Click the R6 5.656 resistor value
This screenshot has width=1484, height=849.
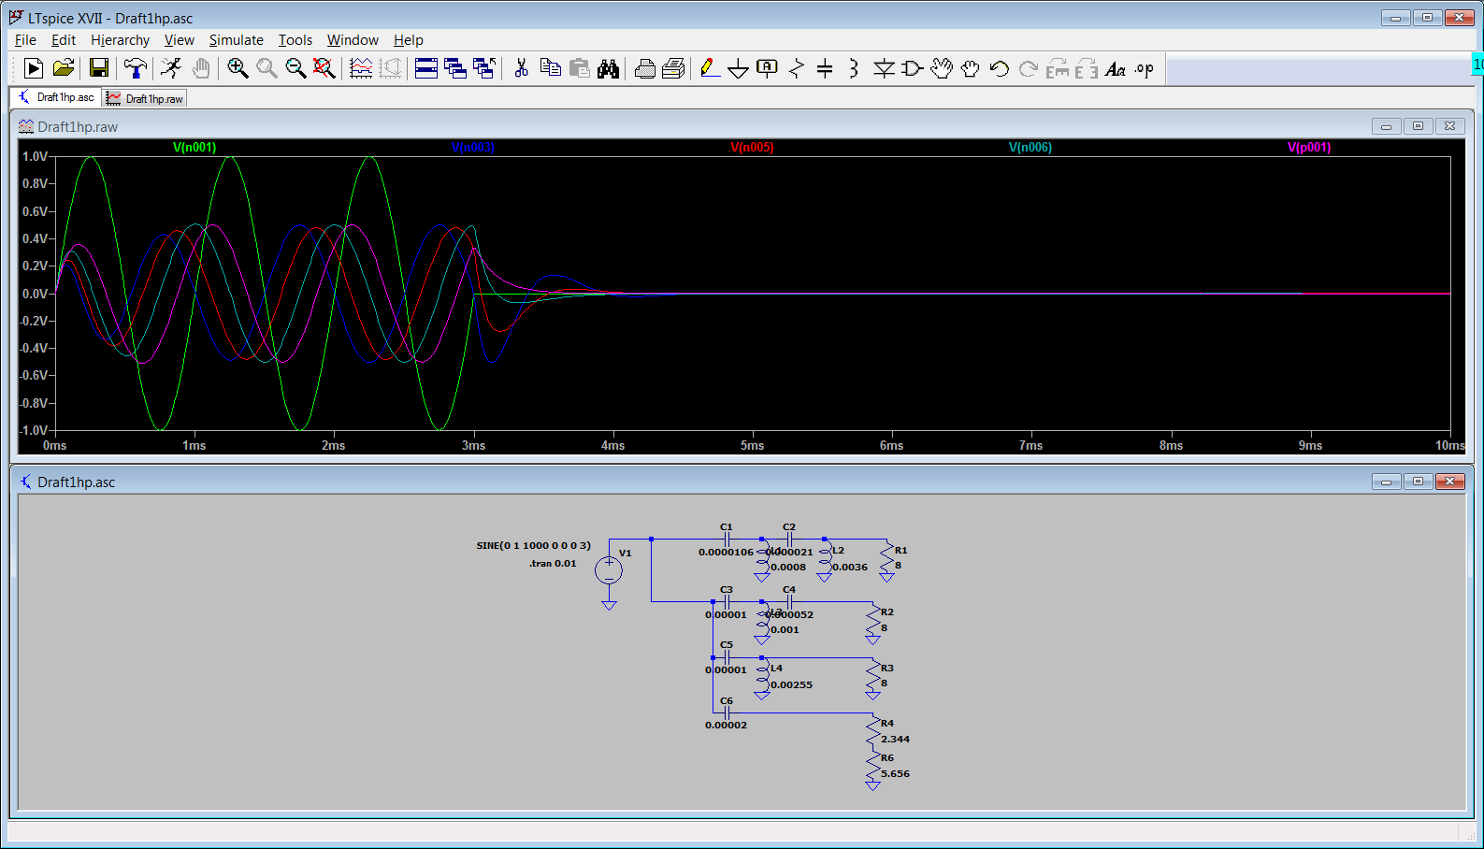[x=895, y=773]
